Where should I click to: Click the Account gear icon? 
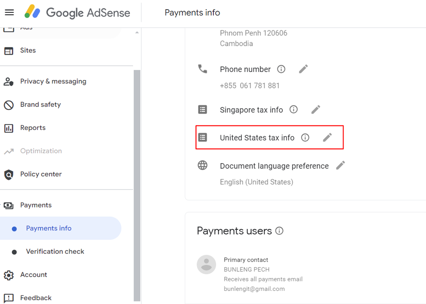(9, 275)
